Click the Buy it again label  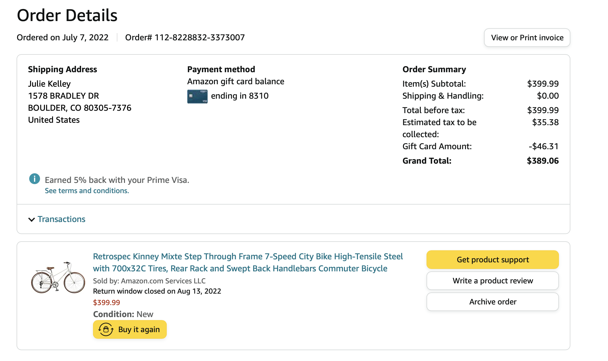click(139, 329)
